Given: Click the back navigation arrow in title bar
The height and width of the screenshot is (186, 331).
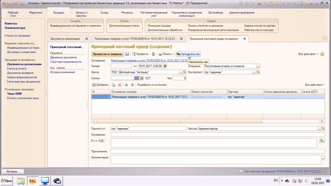Looking at the screenshot, I should 10,3.
